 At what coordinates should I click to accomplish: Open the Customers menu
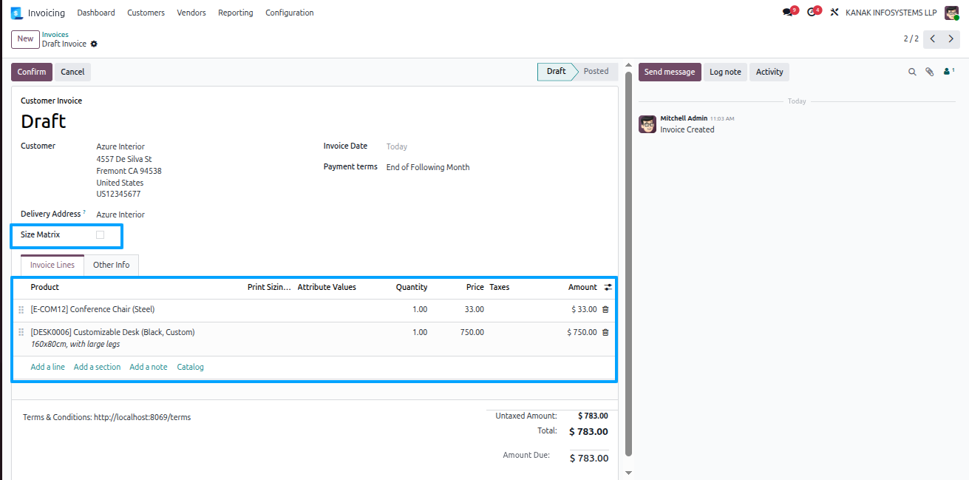point(146,13)
